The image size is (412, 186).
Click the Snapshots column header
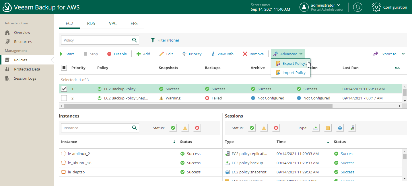click(168, 68)
